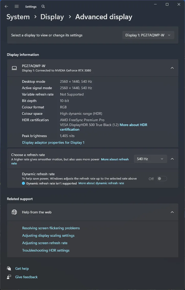Open Troubleshooting HDR settings link
This screenshot has height=290, width=185.
[x=46, y=250]
